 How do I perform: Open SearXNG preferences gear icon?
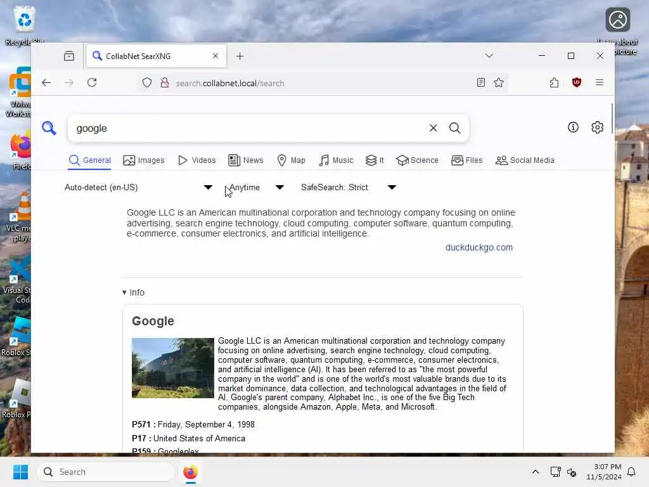pos(597,127)
